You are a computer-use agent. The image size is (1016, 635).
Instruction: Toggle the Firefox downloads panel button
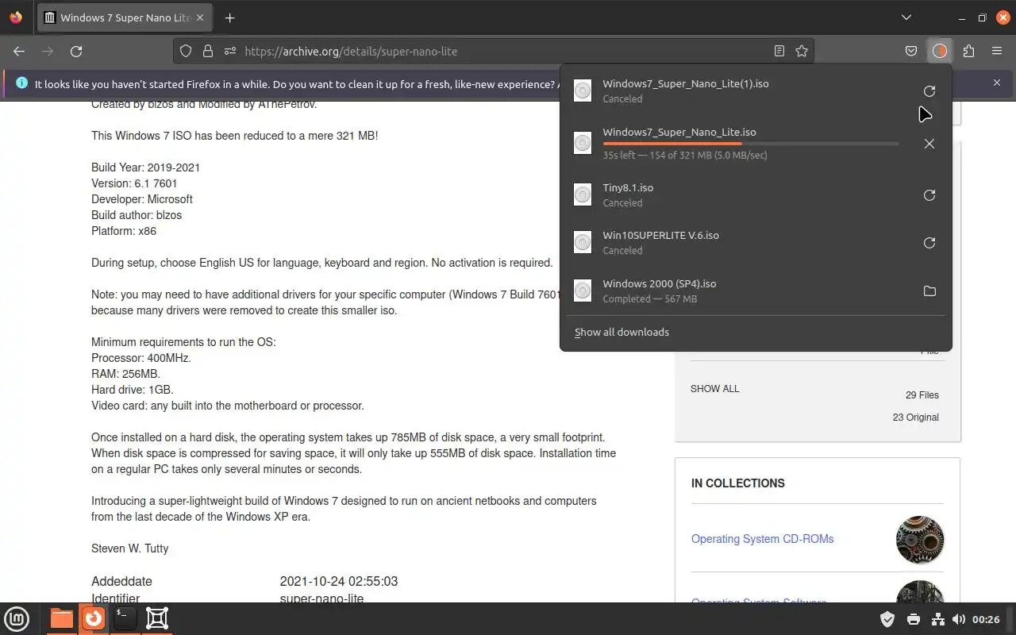point(940,51)
